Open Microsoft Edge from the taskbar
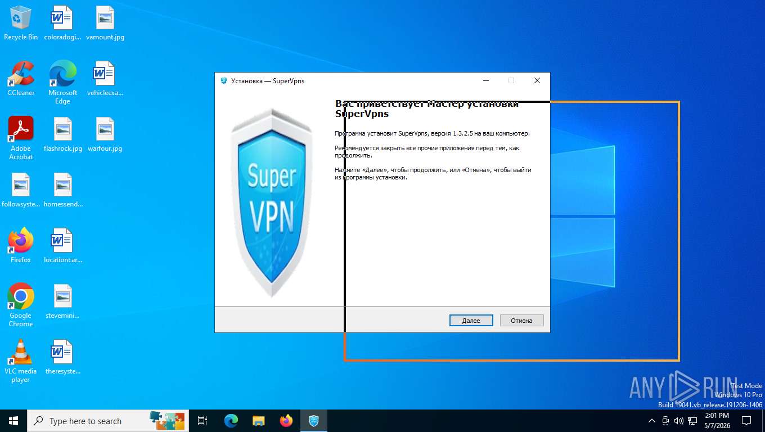 (231, 421)
